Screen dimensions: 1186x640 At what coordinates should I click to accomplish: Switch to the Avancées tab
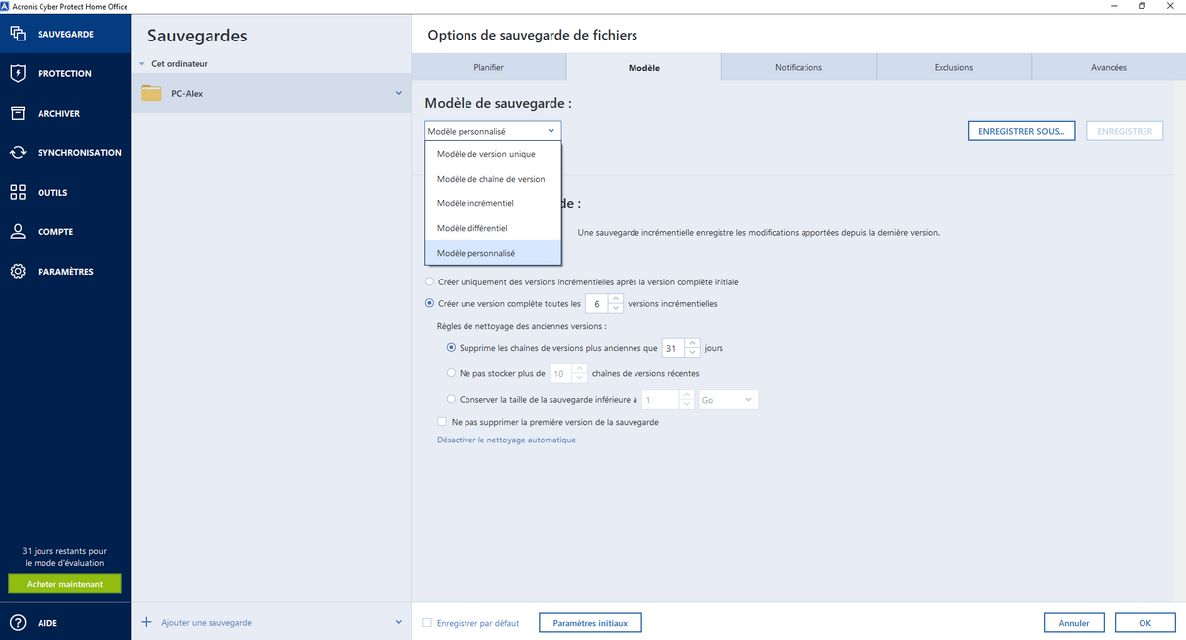point(1109,67)
